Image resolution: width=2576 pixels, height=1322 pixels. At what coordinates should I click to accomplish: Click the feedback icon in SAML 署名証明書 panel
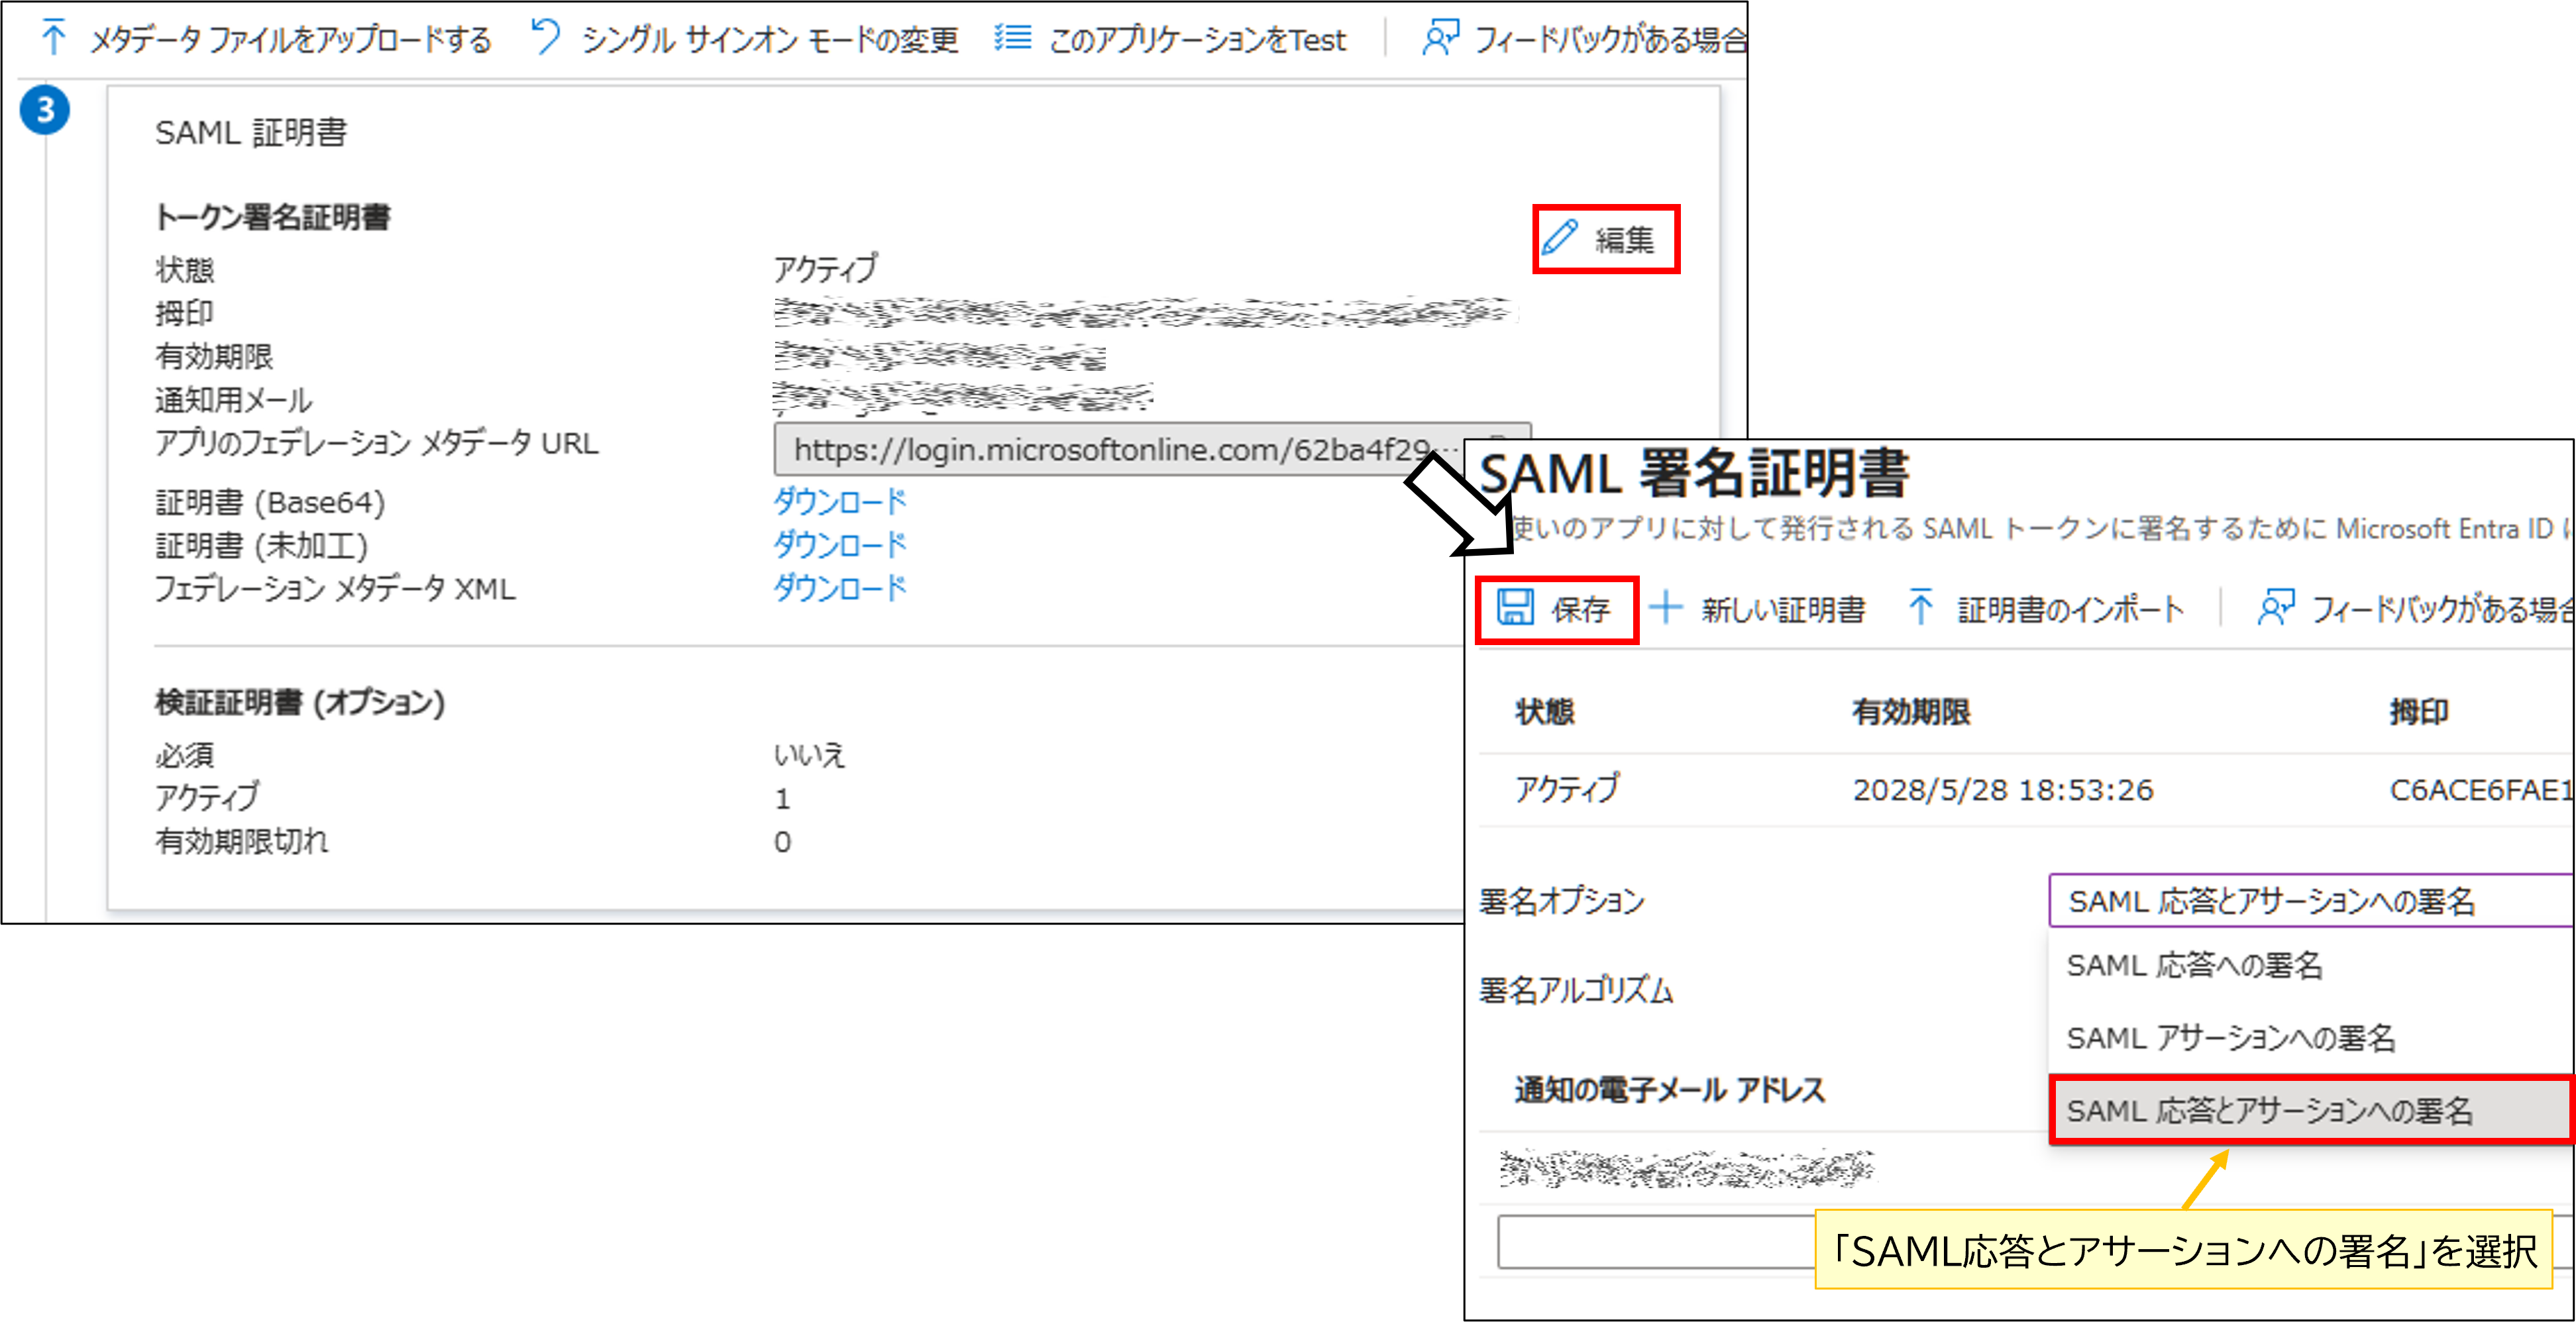click(x=2278, y=608)
